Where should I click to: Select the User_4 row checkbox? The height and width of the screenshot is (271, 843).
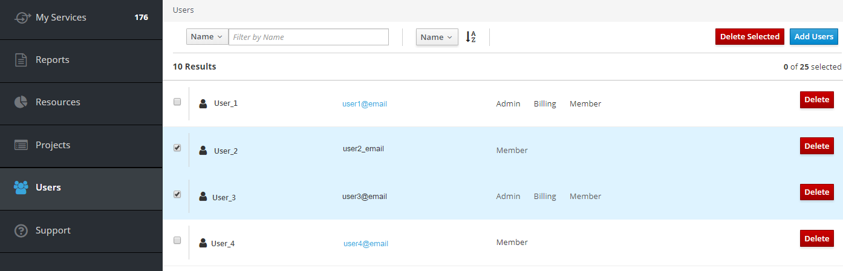point(177,240)
